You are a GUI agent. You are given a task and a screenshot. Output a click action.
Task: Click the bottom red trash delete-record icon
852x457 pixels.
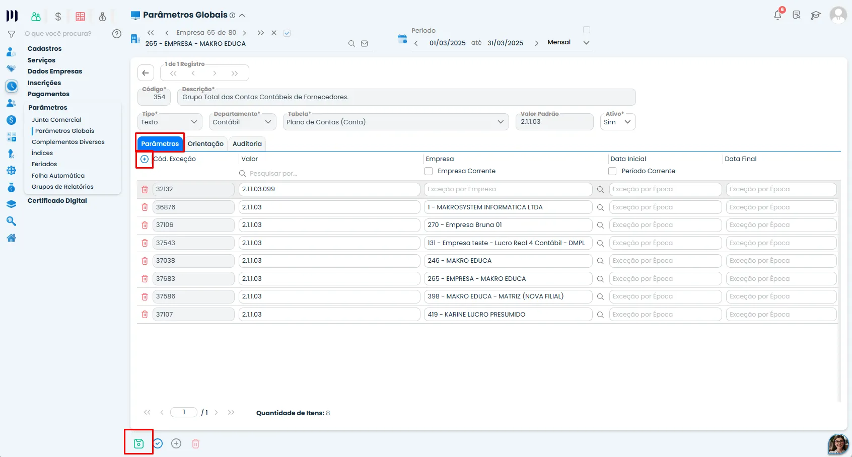click(x=196, y=443)
